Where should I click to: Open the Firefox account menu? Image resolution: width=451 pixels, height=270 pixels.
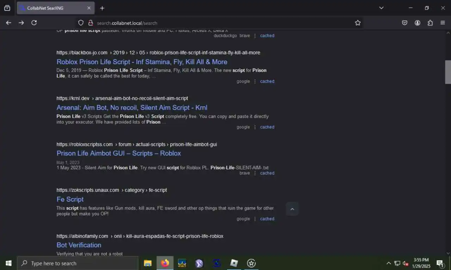(418, 23)
